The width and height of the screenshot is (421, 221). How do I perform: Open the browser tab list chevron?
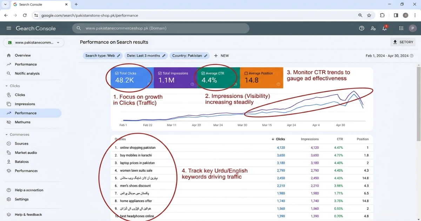5,5
